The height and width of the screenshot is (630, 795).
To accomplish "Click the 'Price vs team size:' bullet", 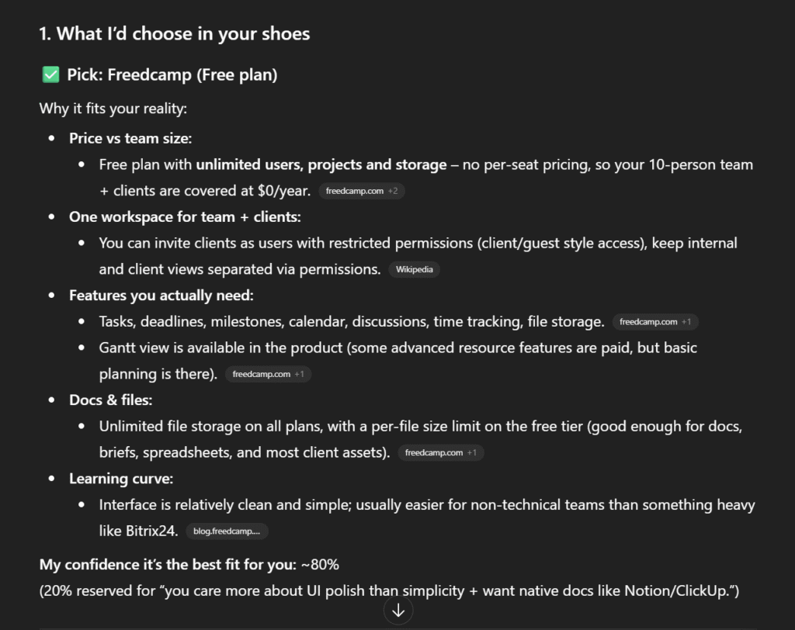I will [x=130, y=138].
